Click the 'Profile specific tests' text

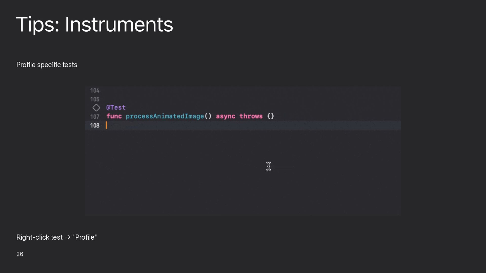47,65
